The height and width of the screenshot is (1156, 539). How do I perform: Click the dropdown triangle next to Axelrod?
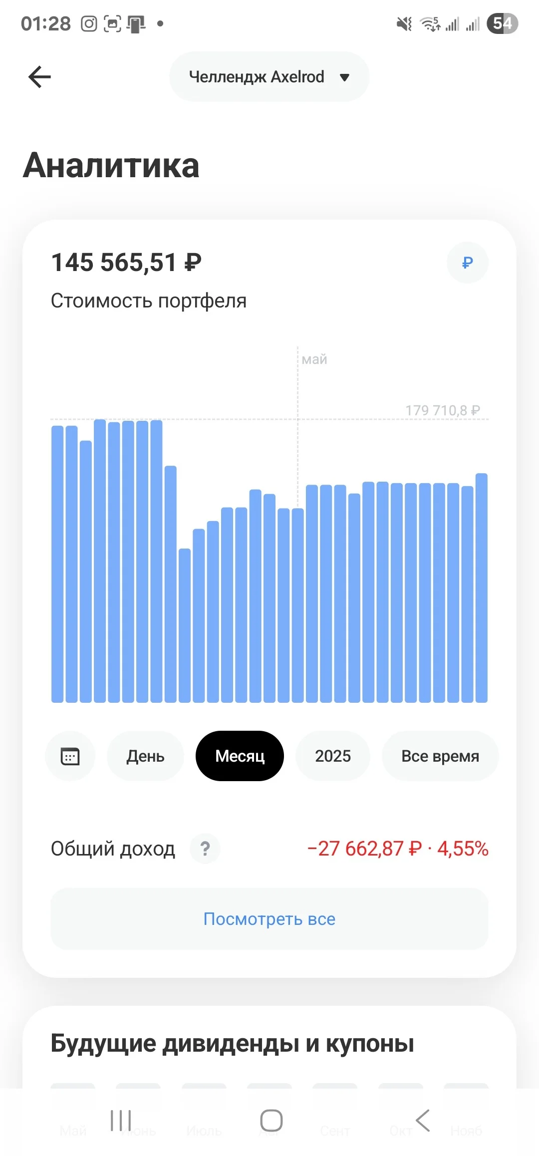[x=344, y=77]
